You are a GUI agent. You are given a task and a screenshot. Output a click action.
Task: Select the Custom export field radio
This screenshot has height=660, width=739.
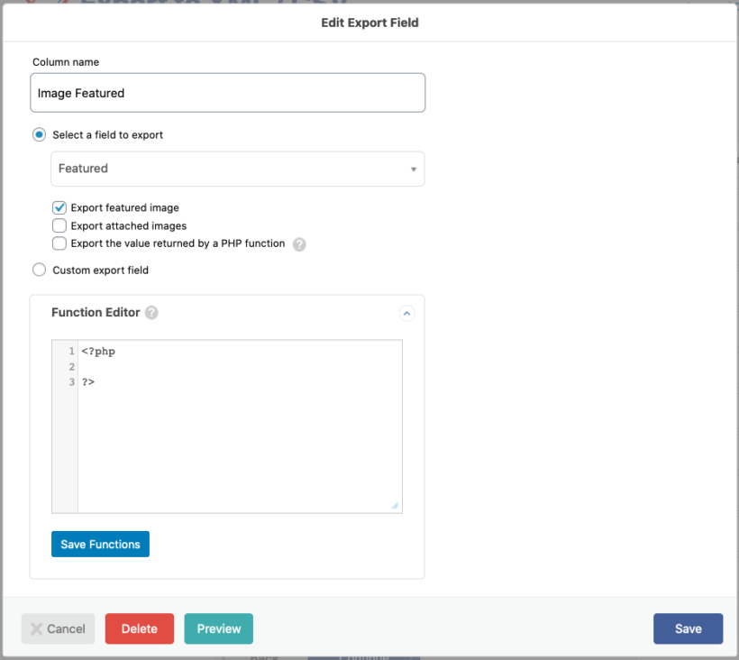(39, 270)
